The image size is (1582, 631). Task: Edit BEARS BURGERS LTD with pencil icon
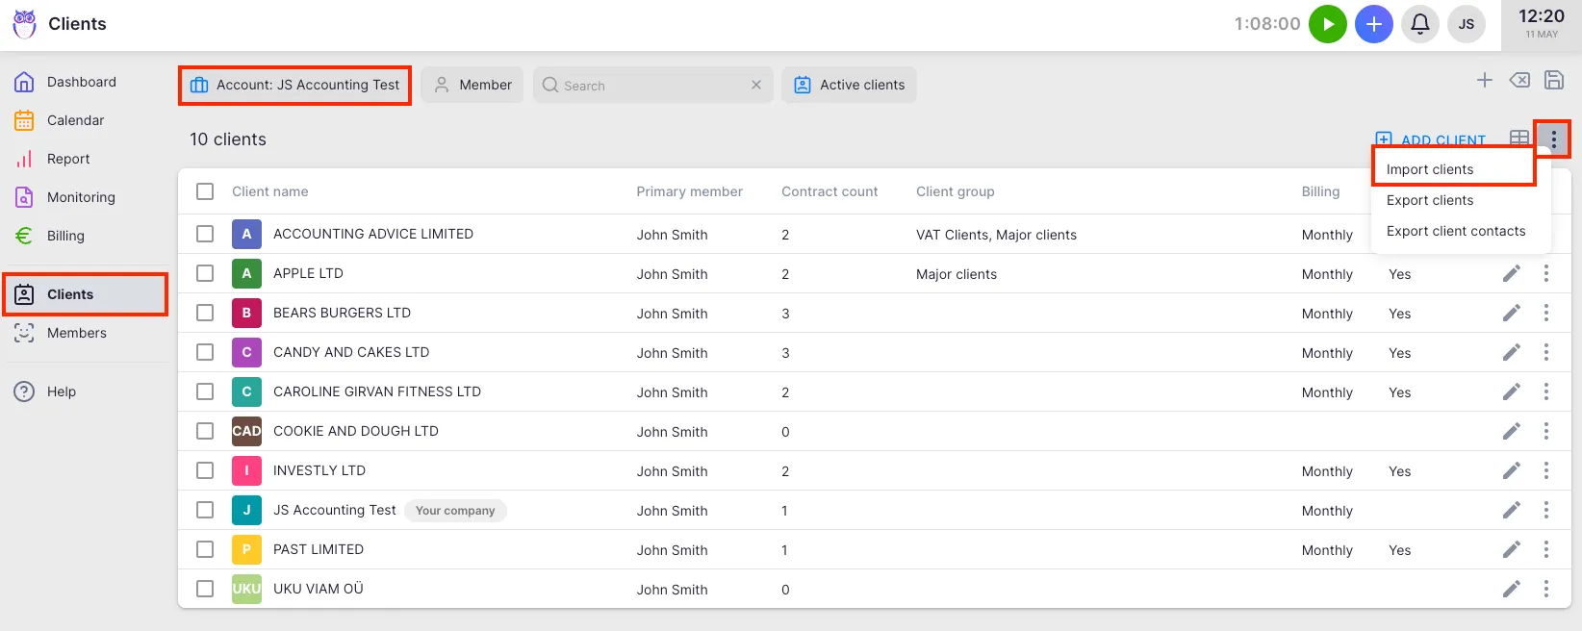click(1512, 313)
